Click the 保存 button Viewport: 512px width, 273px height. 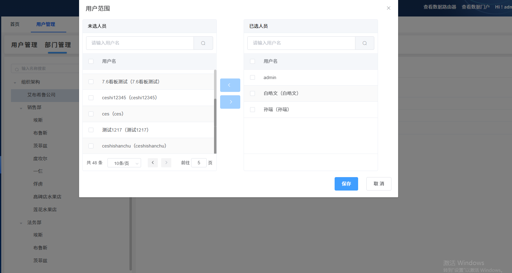[346, 184]
